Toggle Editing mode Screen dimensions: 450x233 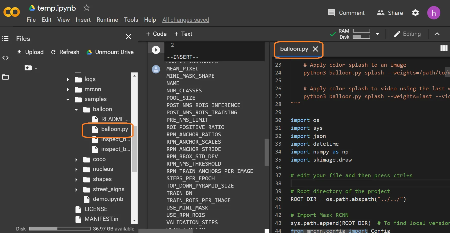pos(407,34)
